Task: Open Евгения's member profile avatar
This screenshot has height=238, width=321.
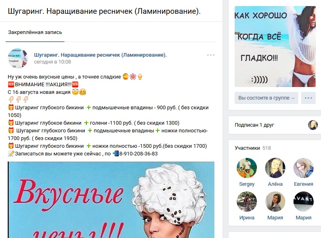Action: 304,168
